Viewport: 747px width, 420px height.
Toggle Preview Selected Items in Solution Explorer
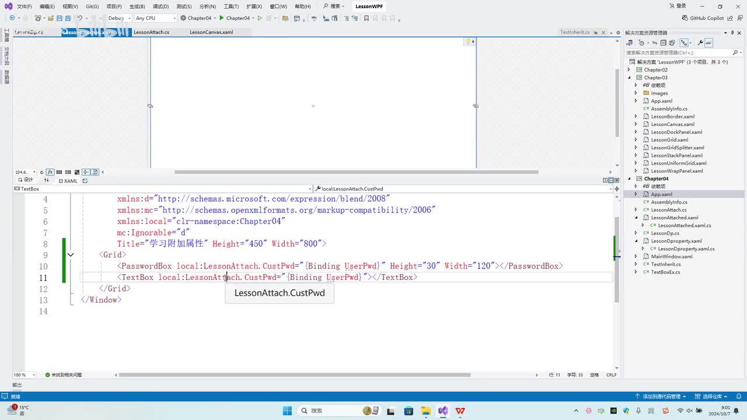708,43
